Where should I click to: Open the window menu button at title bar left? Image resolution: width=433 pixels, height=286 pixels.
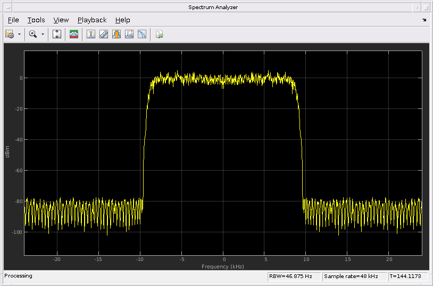click(x=8, y=7)
